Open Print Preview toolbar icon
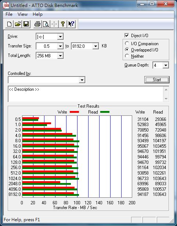Screen dimensions: 177x226 point(46,24)
